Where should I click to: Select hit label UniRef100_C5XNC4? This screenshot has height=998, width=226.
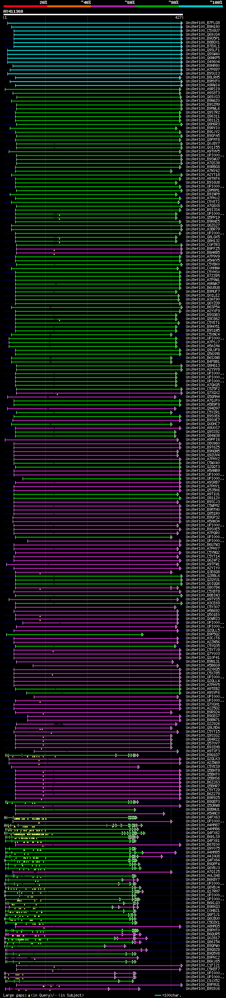point(203,334)
